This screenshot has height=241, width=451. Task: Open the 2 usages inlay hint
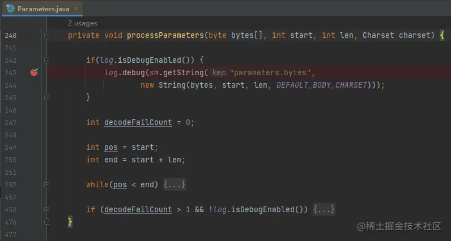pos(83,23)
